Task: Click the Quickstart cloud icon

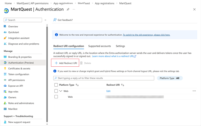Action: 5,32
